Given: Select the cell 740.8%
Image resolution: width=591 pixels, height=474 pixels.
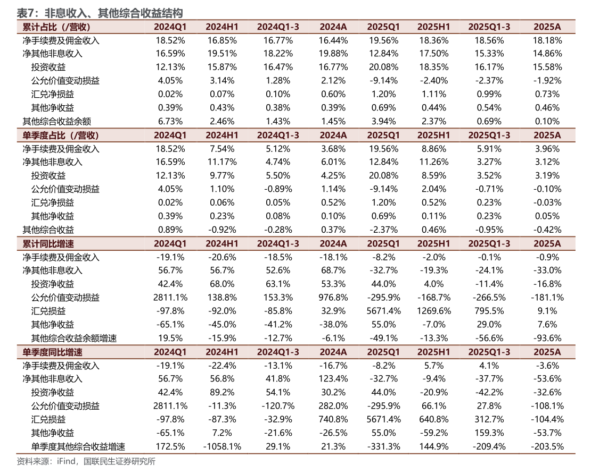Looking at the screenshot, I should click(x=333, y=419).
